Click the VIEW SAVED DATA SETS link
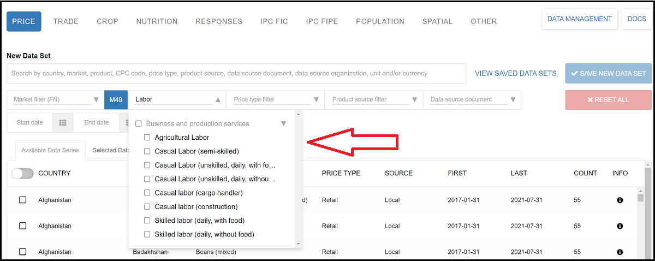The image size is (655, 261). (x=515, y=74)
